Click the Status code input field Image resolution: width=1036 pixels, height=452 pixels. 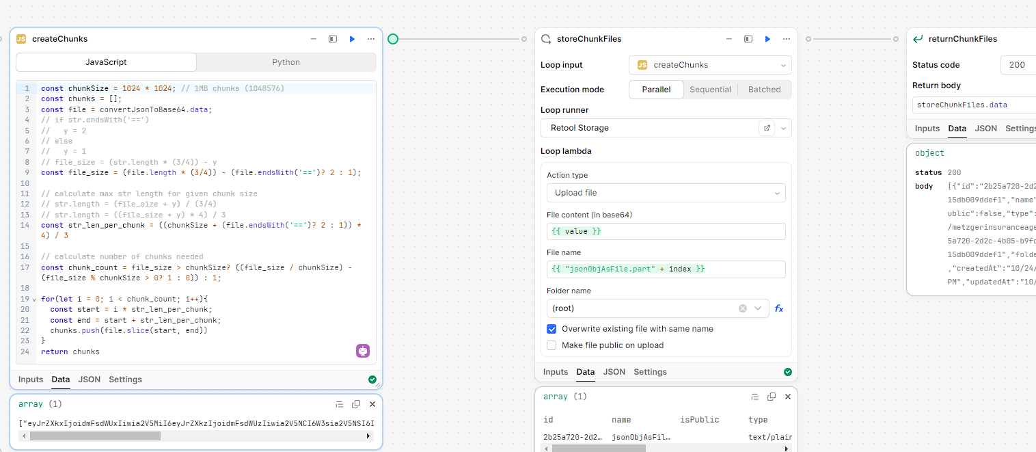pyautogui.click(x=1020, y=64)
